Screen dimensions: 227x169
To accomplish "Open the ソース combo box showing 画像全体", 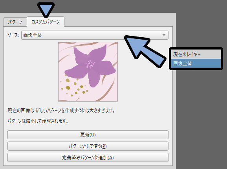I will click(95, 35).
